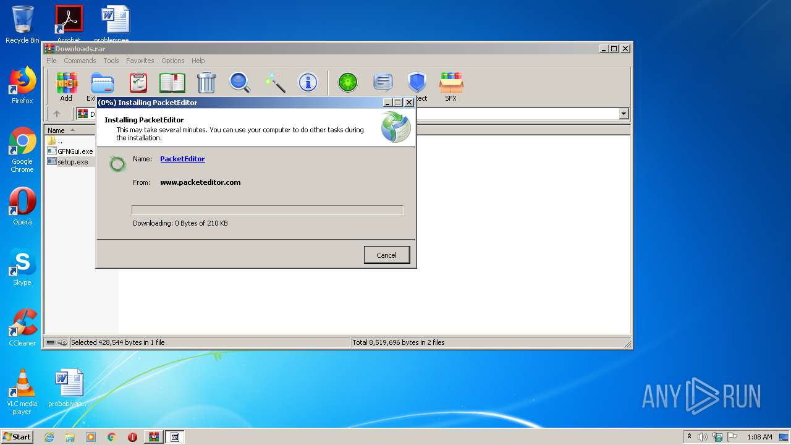Click the download progress bar
This screenshot has height=445, width=791.
click(268, 210)
